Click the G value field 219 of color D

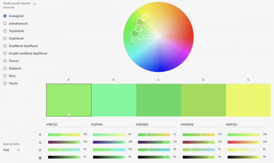(220, 142)
